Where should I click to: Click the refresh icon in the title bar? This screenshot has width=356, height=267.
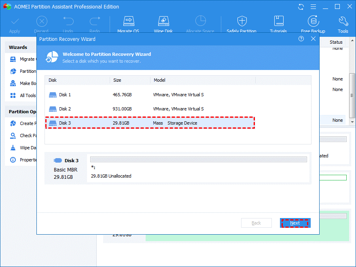pos(301,7)
